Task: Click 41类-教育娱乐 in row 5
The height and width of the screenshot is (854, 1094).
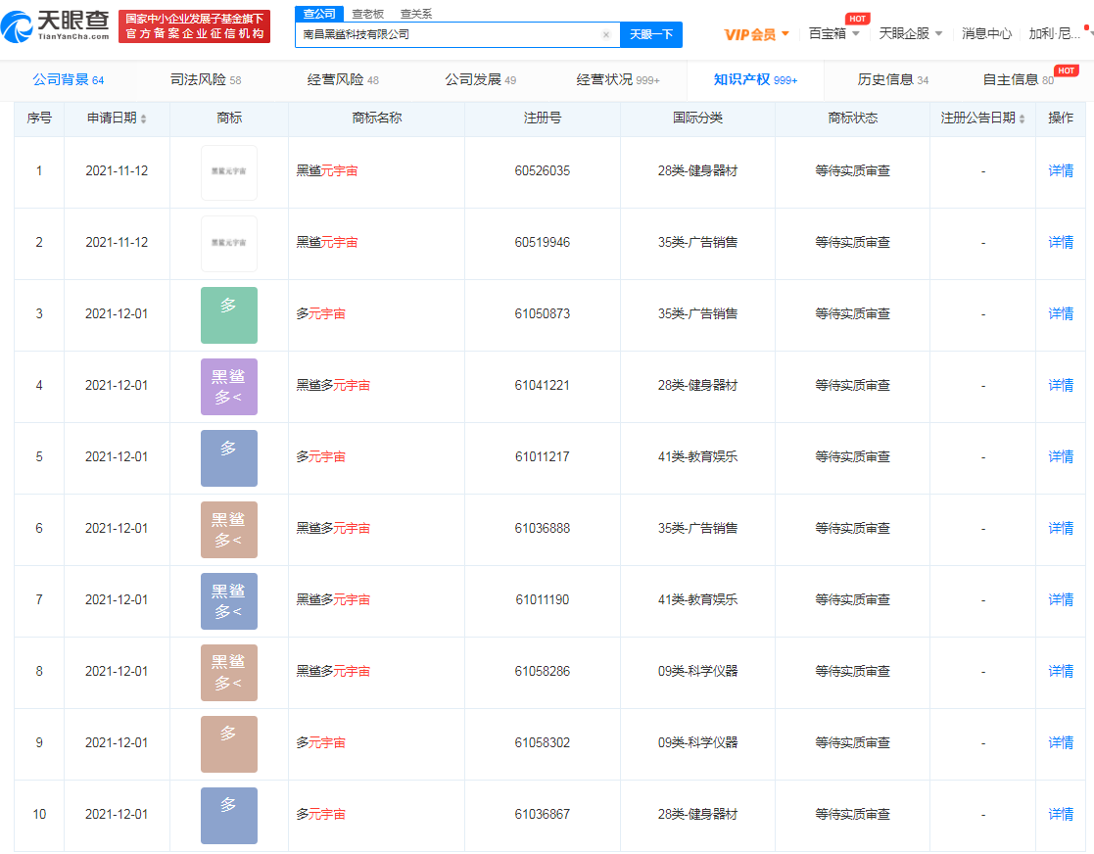Action: pyautogui.click(x=697, y=457)
